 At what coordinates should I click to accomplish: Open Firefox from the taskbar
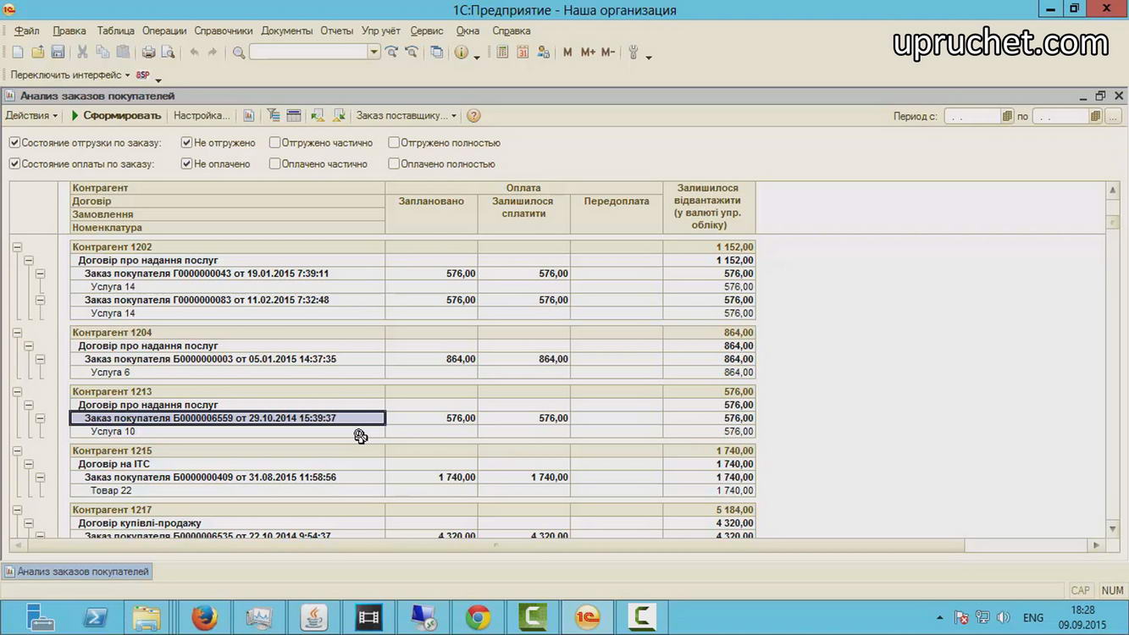click(x=204, y=617)
